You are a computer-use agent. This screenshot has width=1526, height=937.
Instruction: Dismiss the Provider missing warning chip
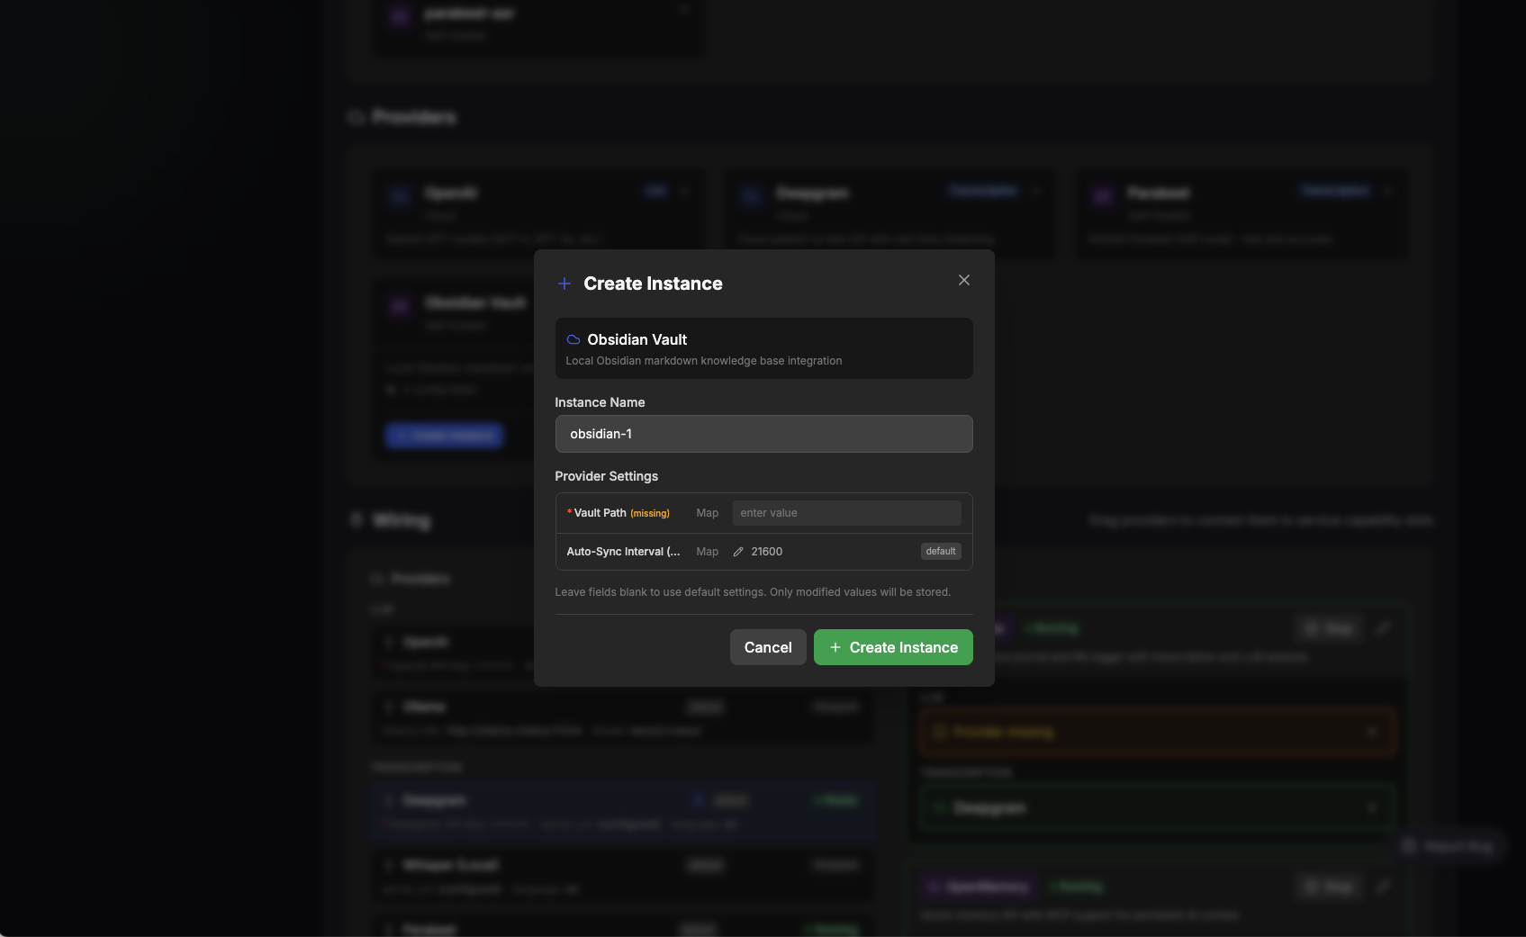click(x=1372, y=732)
